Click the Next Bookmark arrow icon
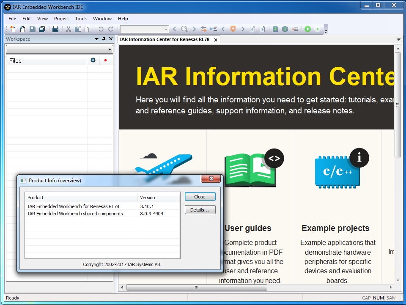Image resolution: width=406 pixels, height=305 pixels. click(243, 29)
